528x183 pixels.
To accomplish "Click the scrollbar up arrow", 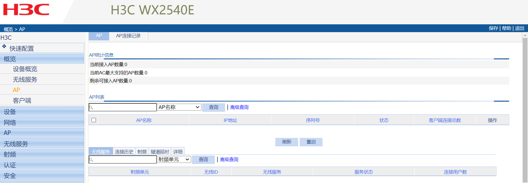I will [x=525, y=35].
